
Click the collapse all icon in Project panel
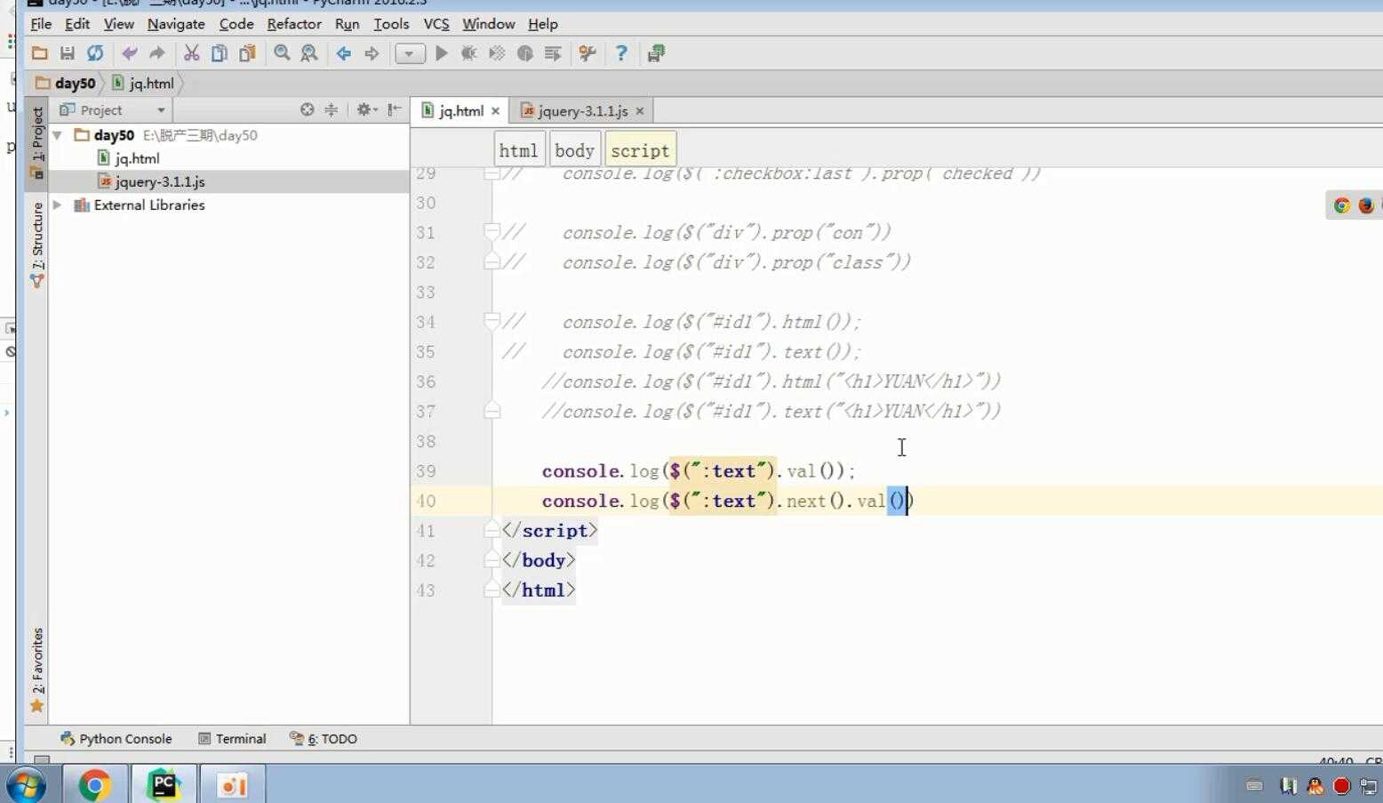click(331, 109)
